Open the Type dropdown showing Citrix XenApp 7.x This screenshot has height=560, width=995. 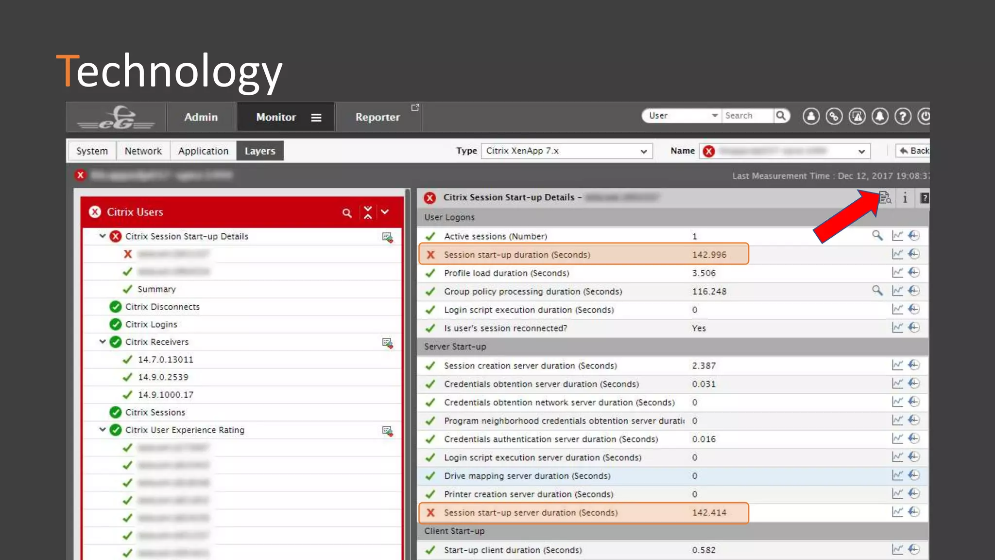coord(566,151)
